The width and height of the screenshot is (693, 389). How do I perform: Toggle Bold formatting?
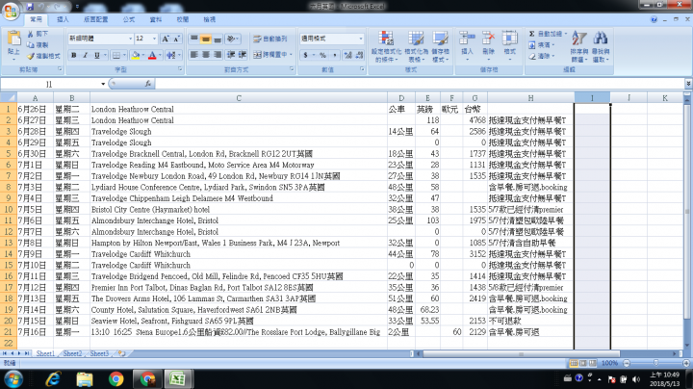pos(74,55)
